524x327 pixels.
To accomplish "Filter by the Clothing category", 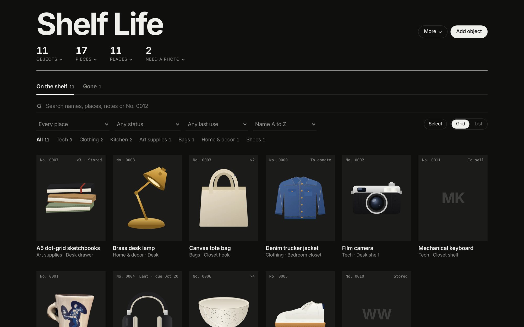I will tap(91, 140).
